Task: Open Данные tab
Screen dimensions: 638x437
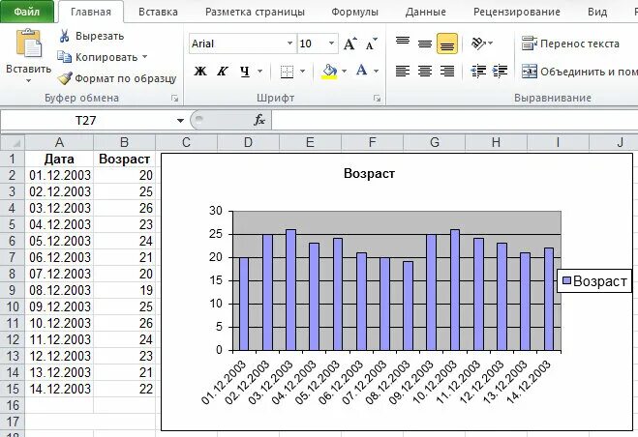Action: pos(426,13)
